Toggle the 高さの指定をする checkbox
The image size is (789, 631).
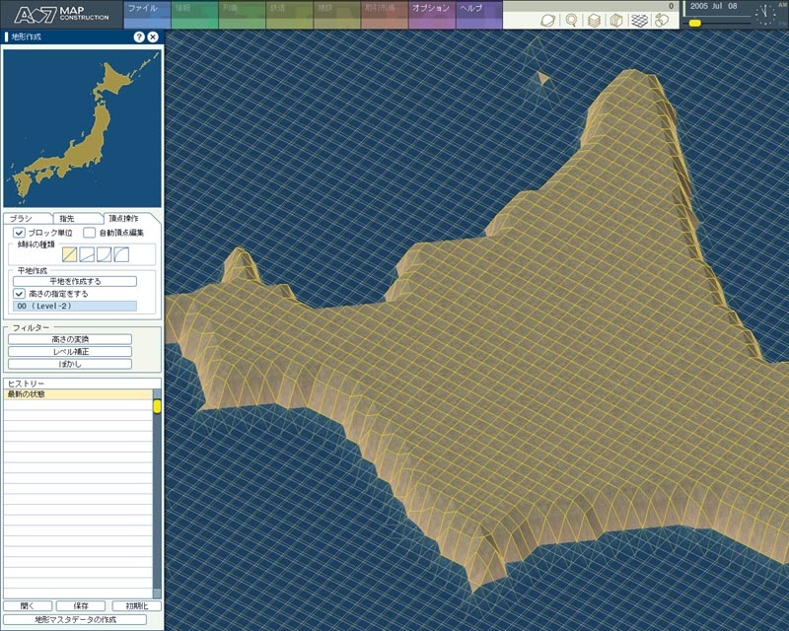click(19, 293)
